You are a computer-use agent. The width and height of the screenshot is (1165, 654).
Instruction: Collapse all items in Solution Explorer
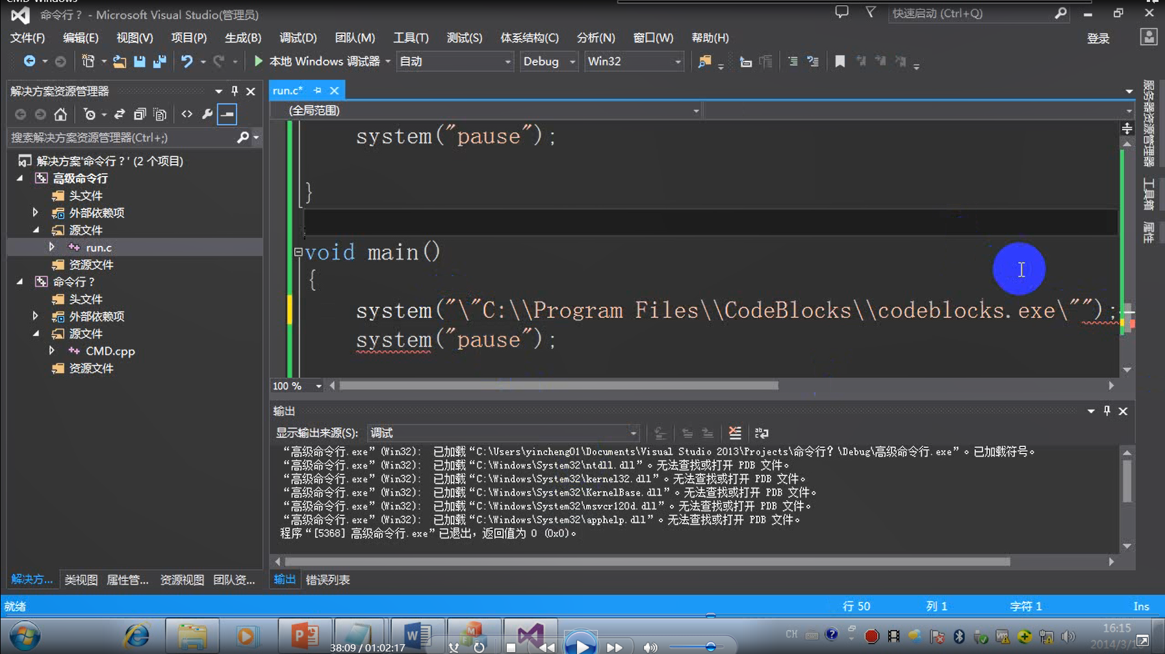pyautogui.click(x=140, y=114)
